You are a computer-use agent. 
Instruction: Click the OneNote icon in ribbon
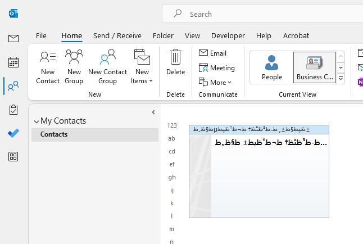(x=360, y=82)
